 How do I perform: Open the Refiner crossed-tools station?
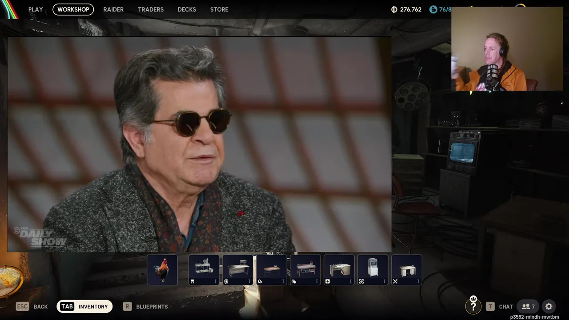tap(407, 270)
